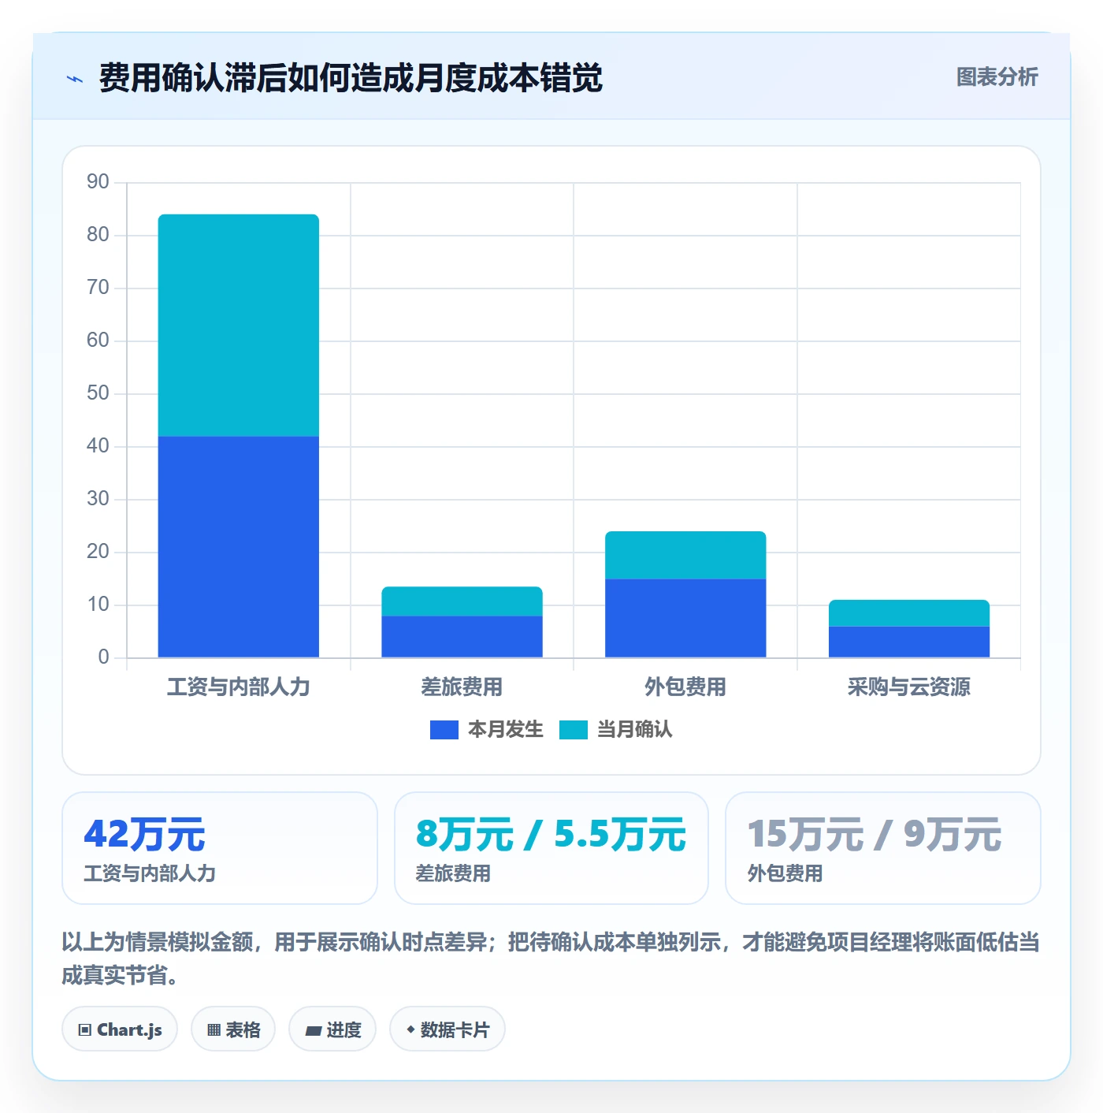Select the 进度 tag chip
This screenshot has width=1103, height=1113.
(332, 1029)
